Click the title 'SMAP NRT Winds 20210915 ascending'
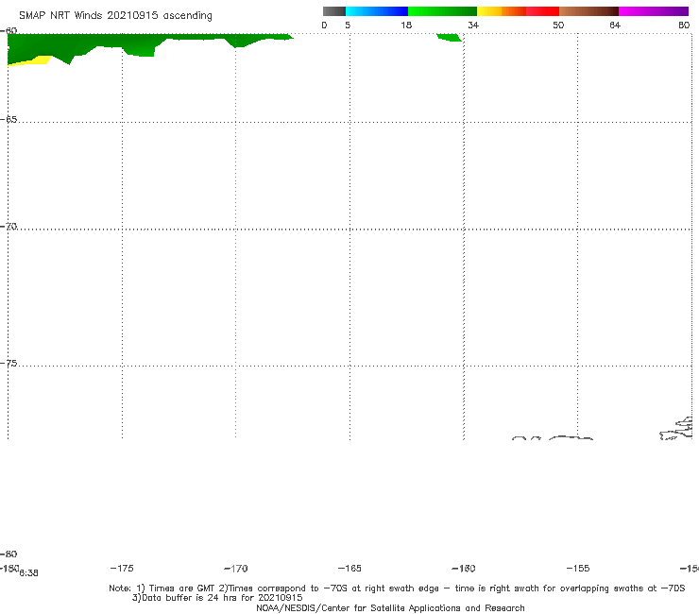Image resolution: width=699 pixels, height=614 pixels. [x=115, y=16]
